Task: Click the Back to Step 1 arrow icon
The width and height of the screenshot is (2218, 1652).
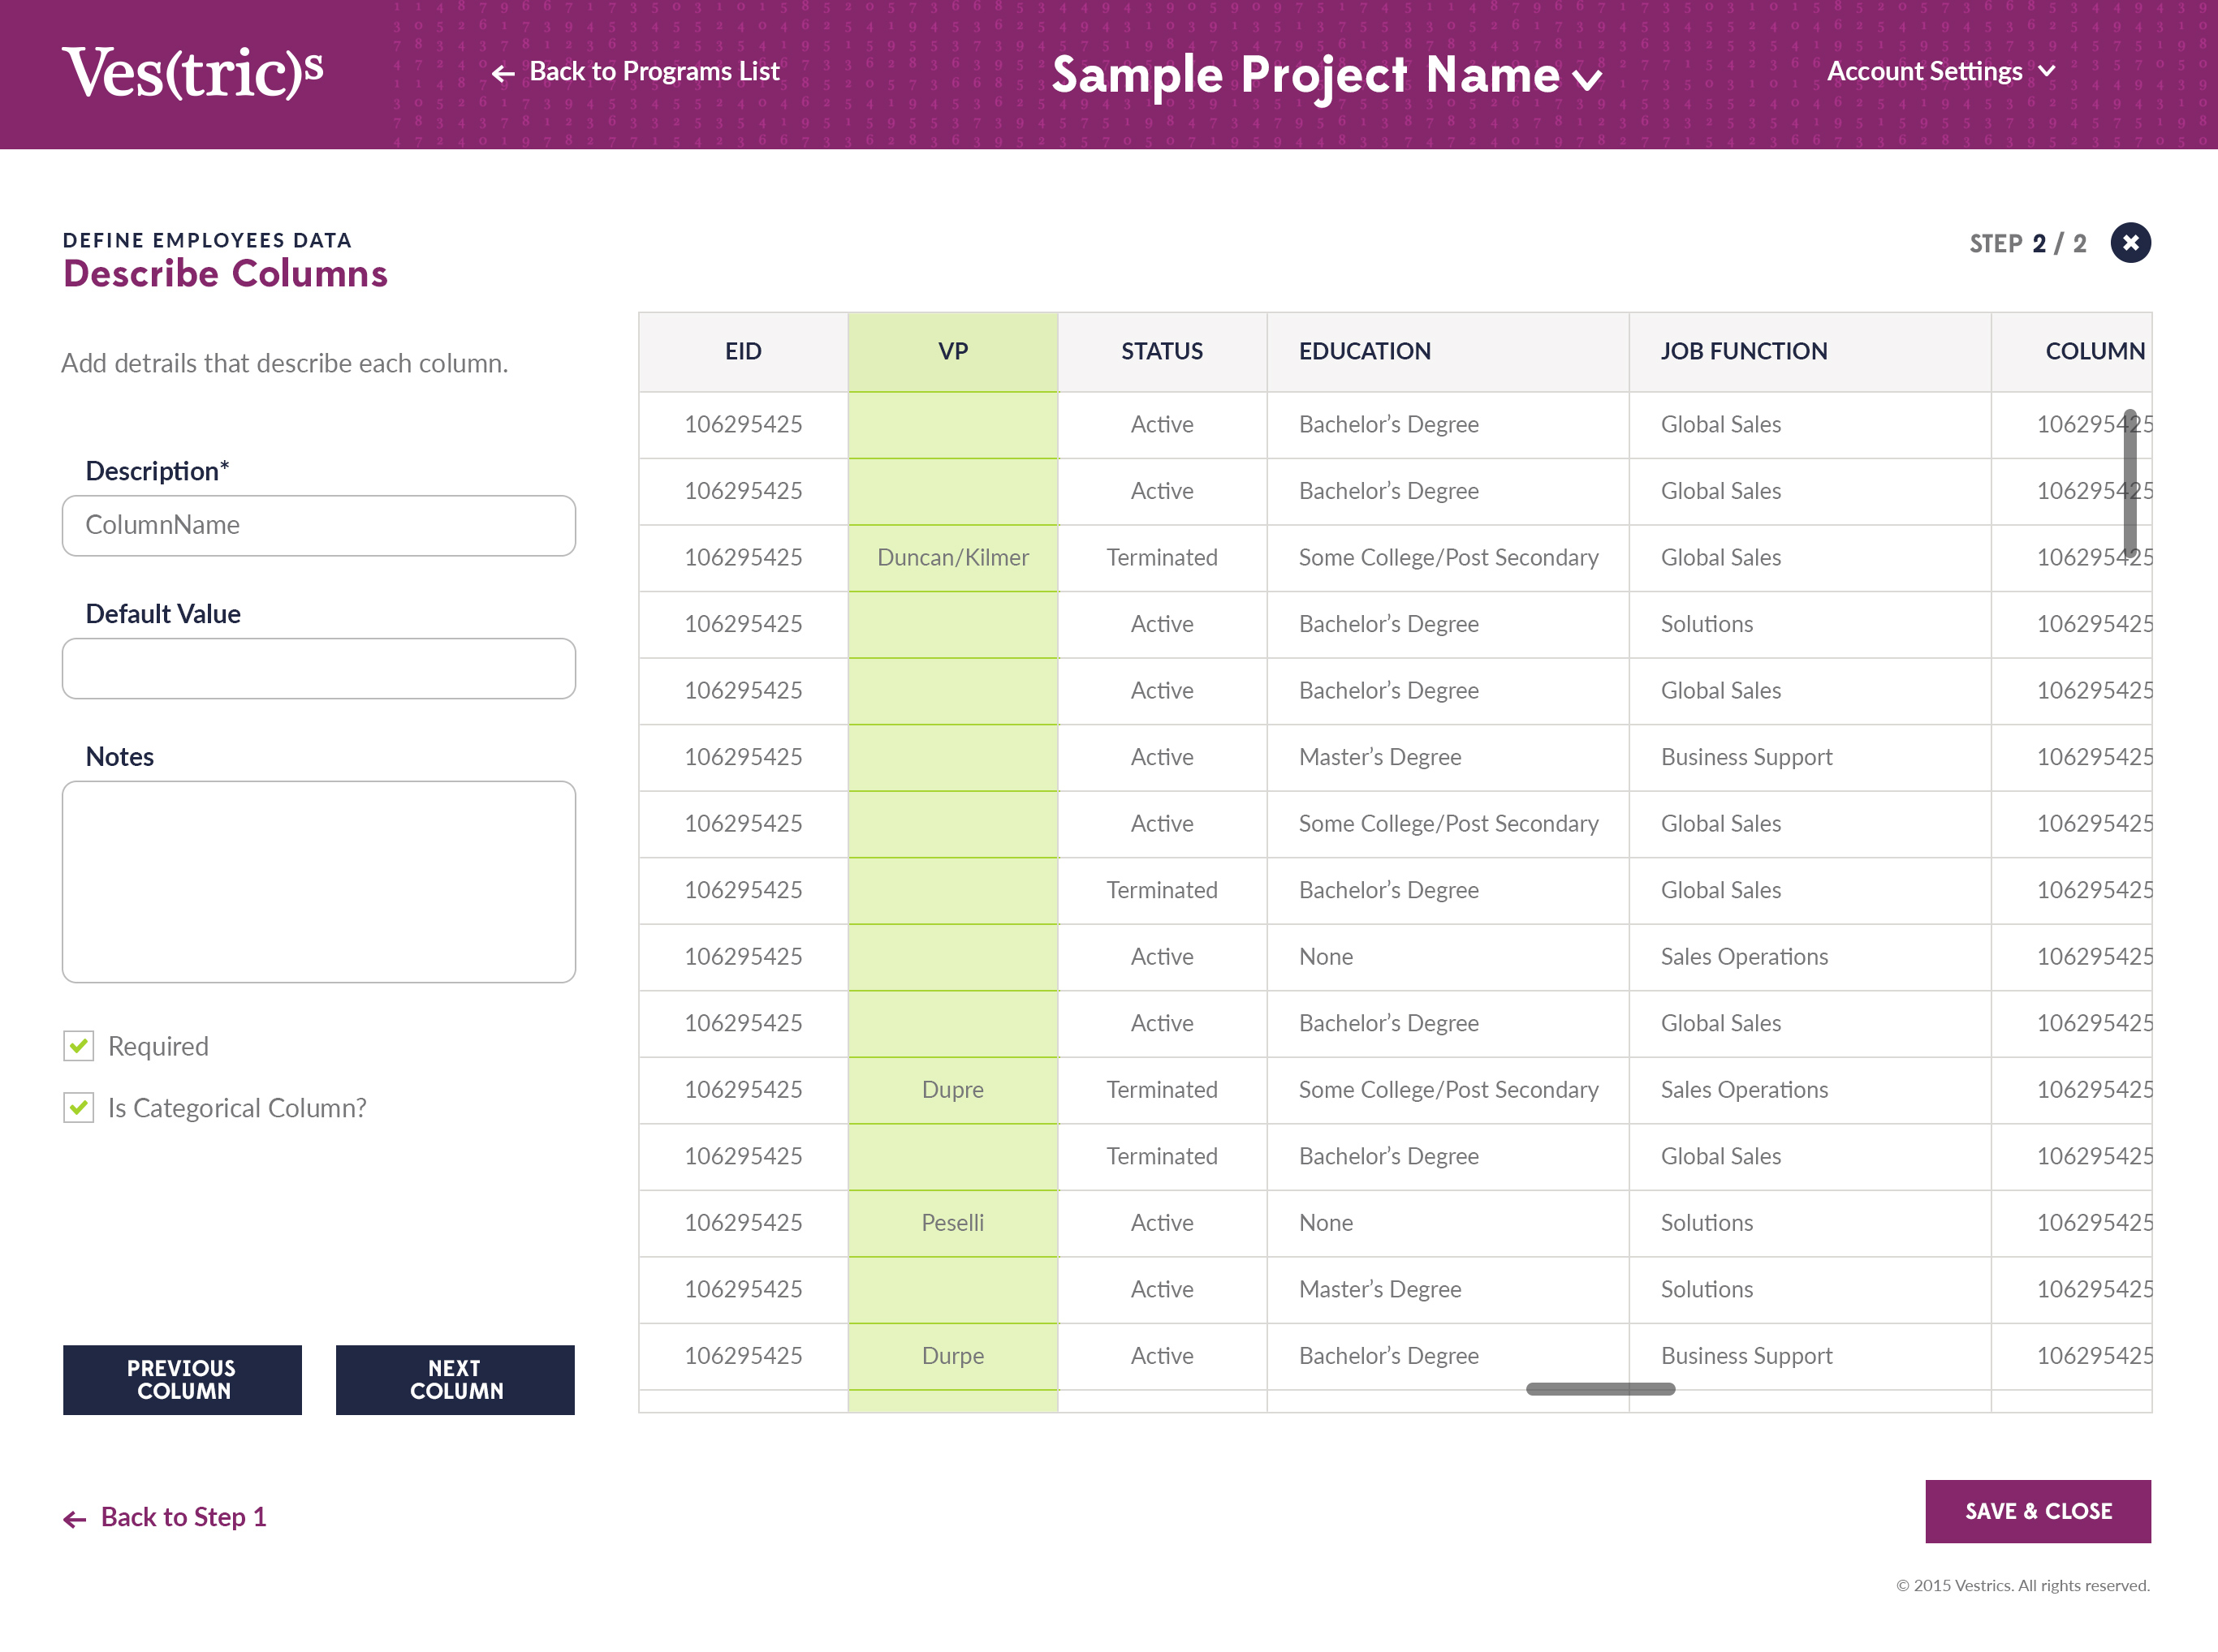Action: pos(73,1518)
